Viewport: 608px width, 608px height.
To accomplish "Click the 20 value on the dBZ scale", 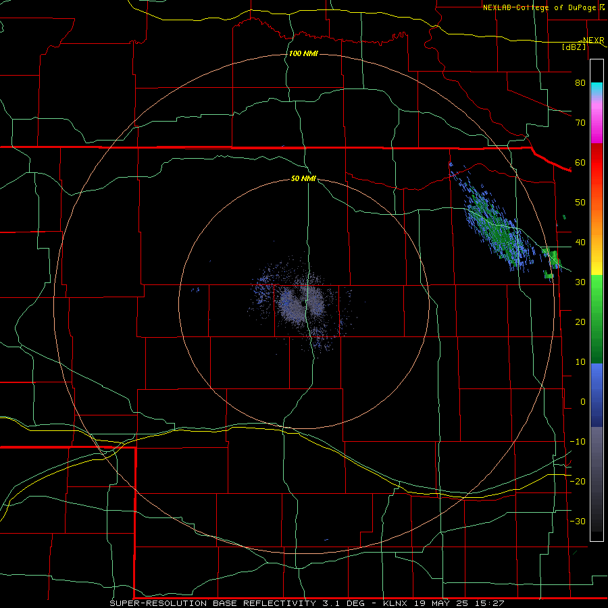I will pyautogui.click(x=580, y=322).
